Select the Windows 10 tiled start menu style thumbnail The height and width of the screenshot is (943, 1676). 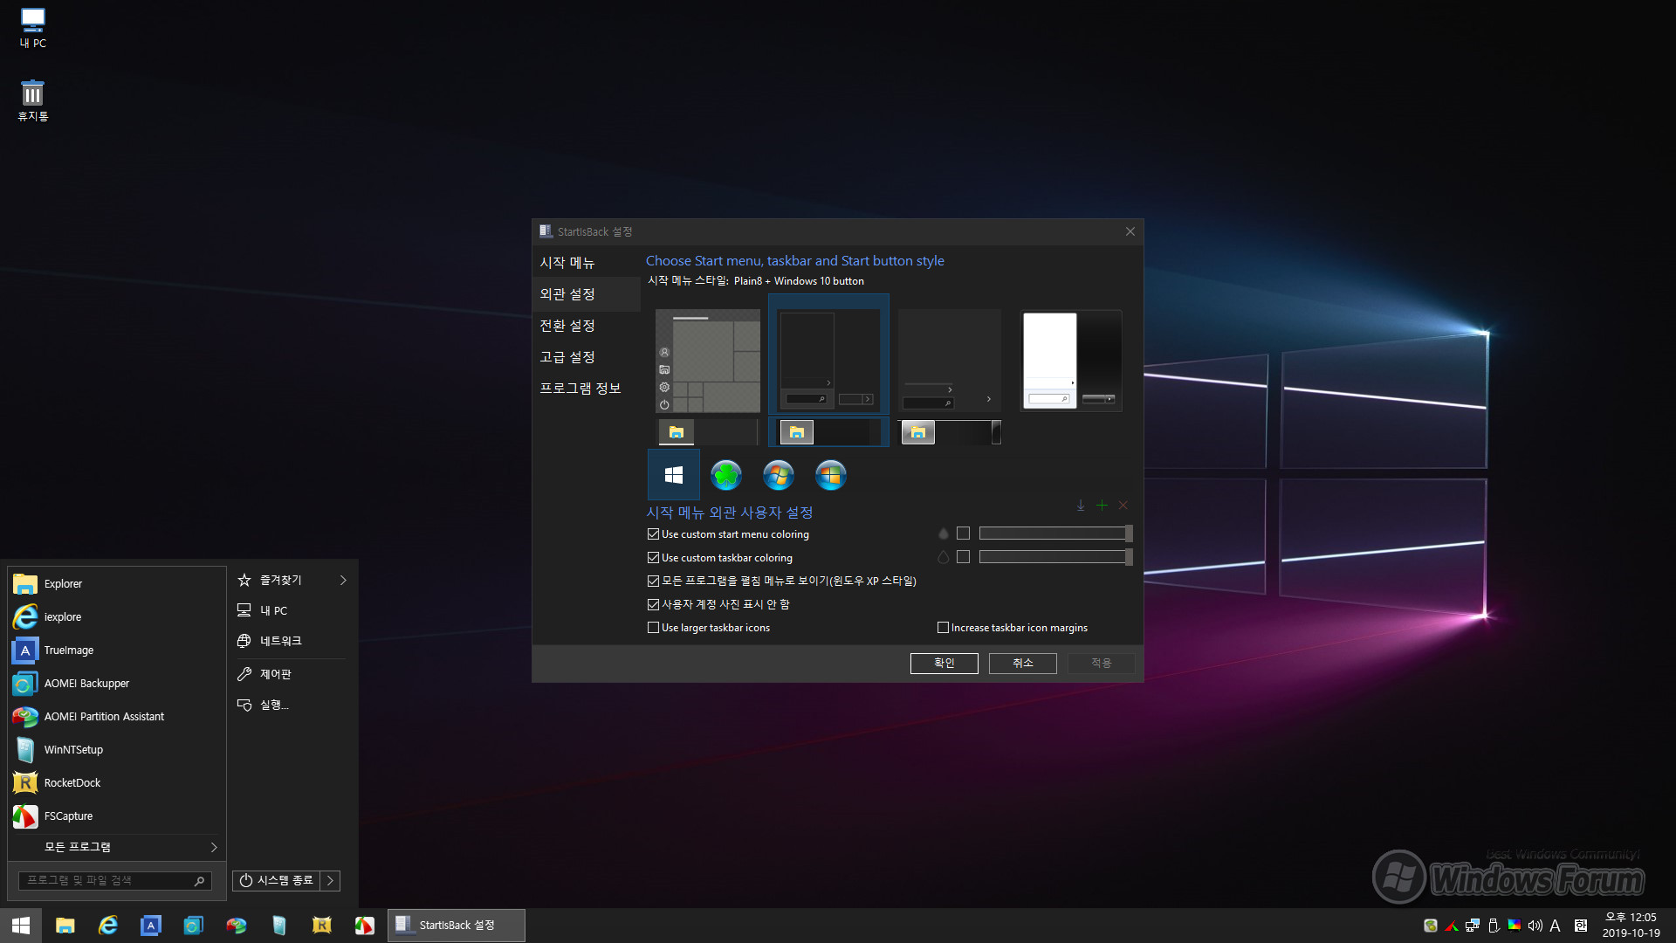point(708,361)
